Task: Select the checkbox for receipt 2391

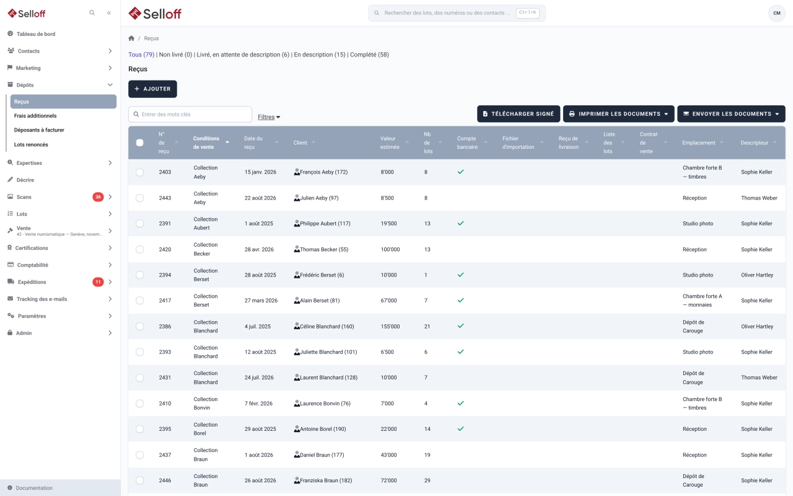Action: click(139, 223)
